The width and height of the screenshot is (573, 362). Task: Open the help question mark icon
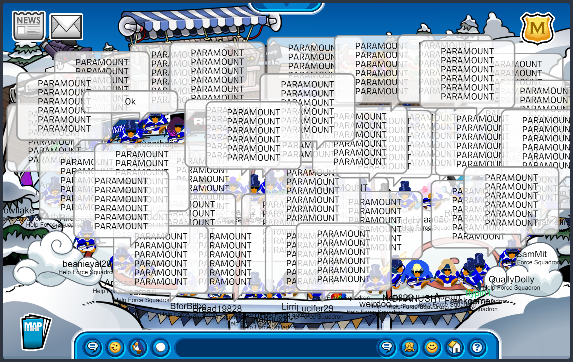pos(477,347)
